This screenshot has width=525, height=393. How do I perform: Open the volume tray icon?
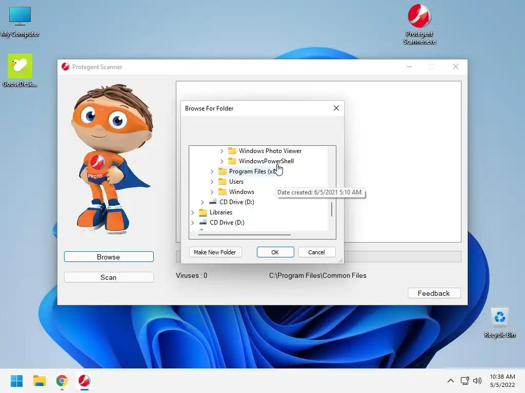pos(477,381)
